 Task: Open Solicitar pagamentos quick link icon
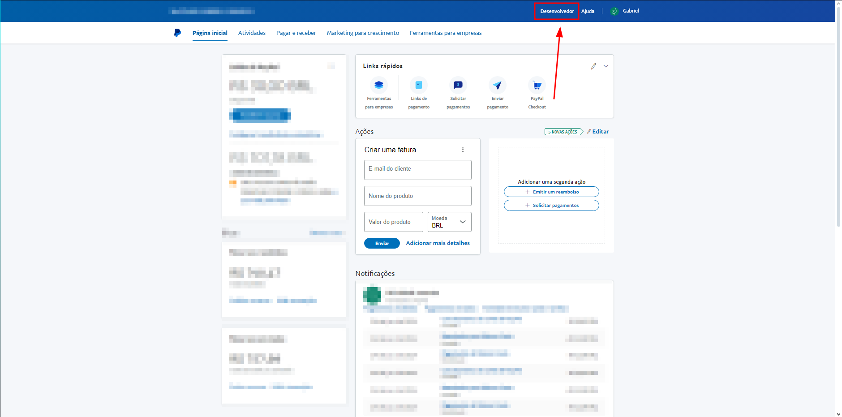pos(458,85)
